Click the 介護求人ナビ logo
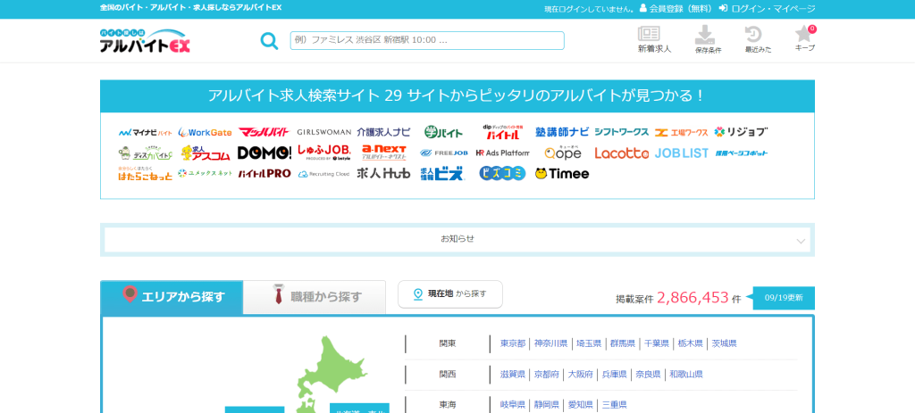Image resolution: width=915 pixels, height=413 pixels. click(383, 132)
